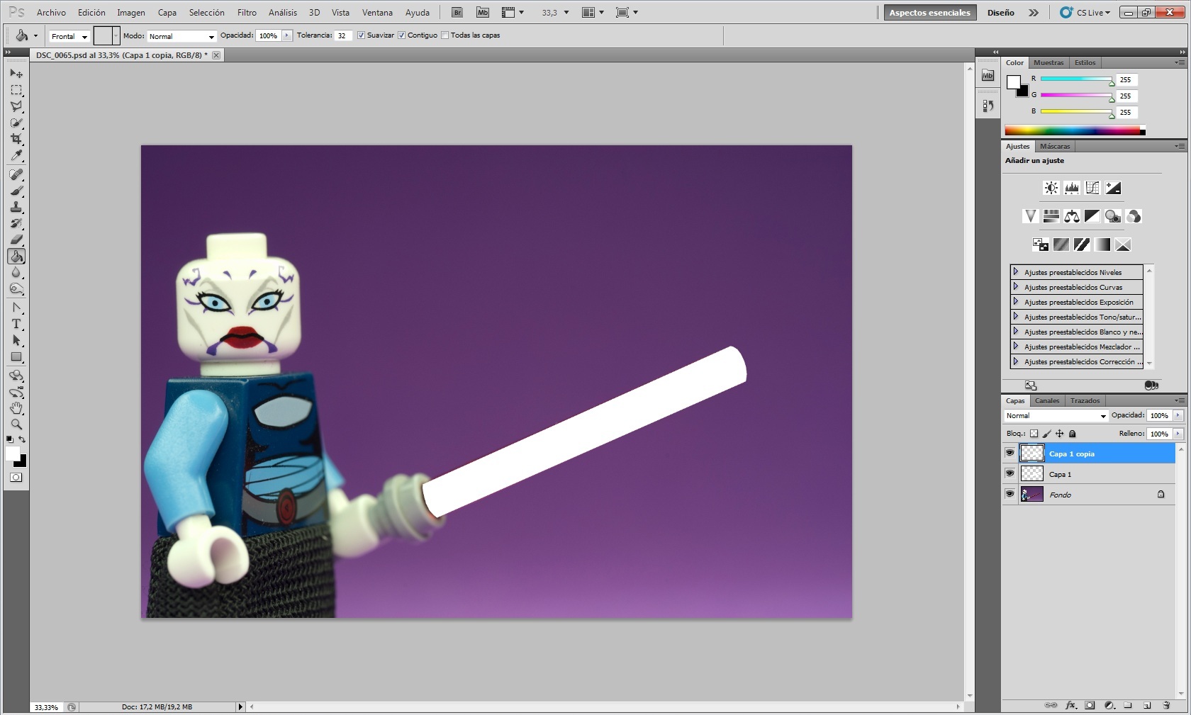Click the delete layer trash icon
The image size is (1191, 715).
[x=1166, y=705]
